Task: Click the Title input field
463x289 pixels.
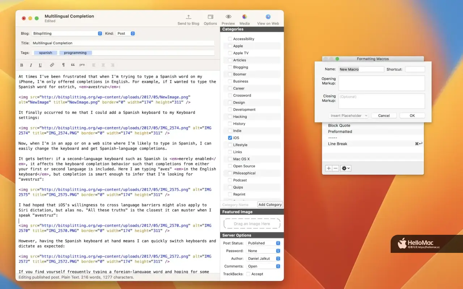Action: click(x=123, y=43)
